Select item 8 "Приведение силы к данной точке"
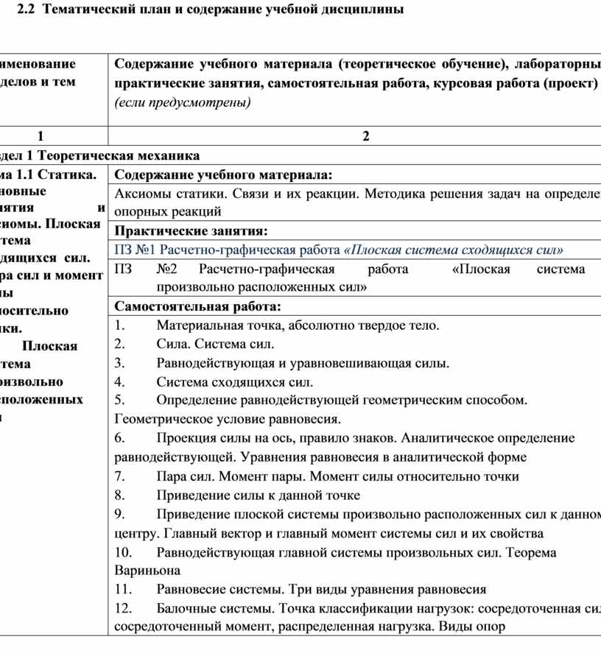601x656 pixels. point(258,495)
